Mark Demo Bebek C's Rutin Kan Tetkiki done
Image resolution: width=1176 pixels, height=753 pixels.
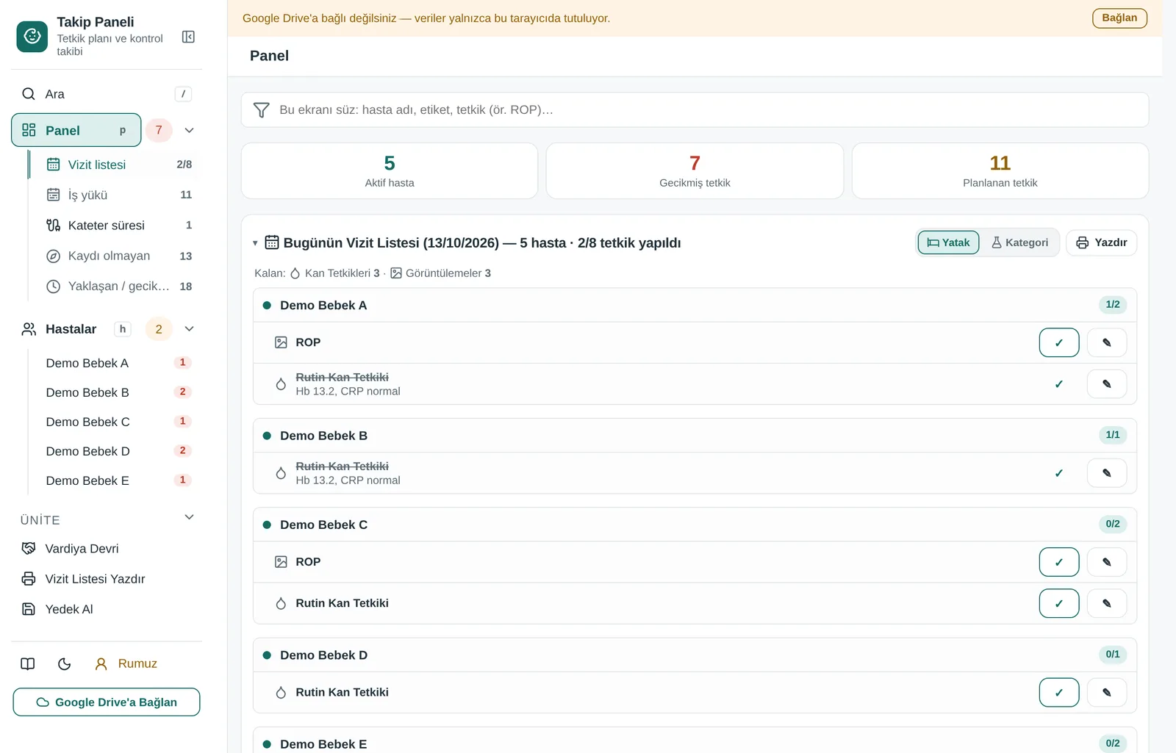[1059, 603]
